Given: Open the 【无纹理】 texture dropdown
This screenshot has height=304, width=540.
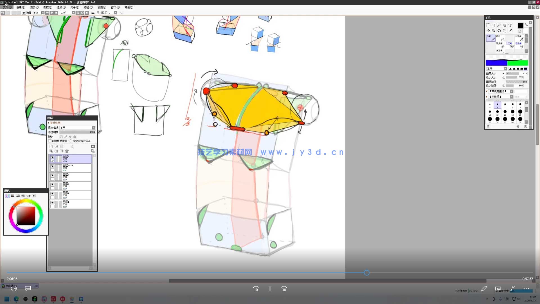Looking at the screenshot, I should (511, 97).
